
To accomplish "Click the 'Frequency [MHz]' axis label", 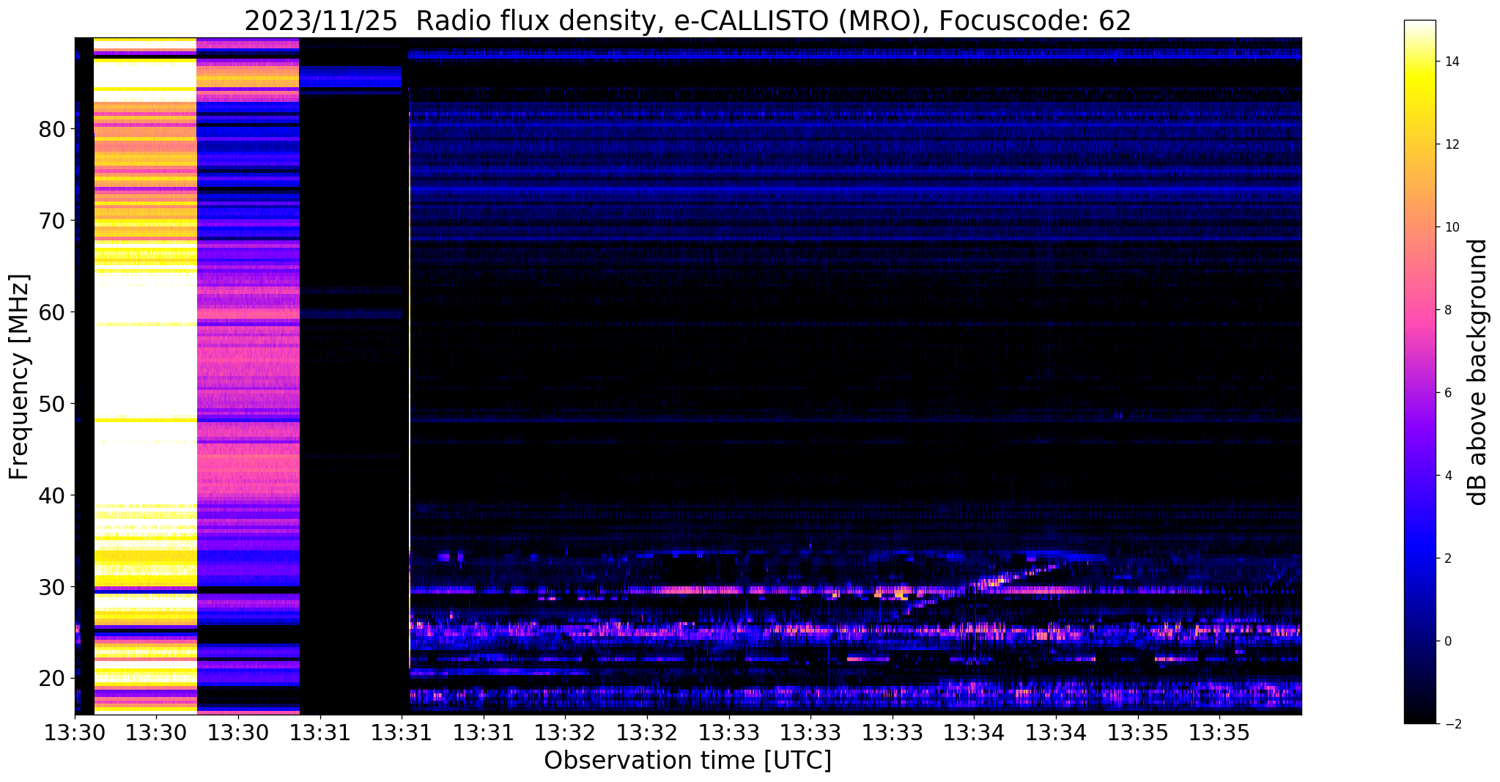I will tap(20, 377).
